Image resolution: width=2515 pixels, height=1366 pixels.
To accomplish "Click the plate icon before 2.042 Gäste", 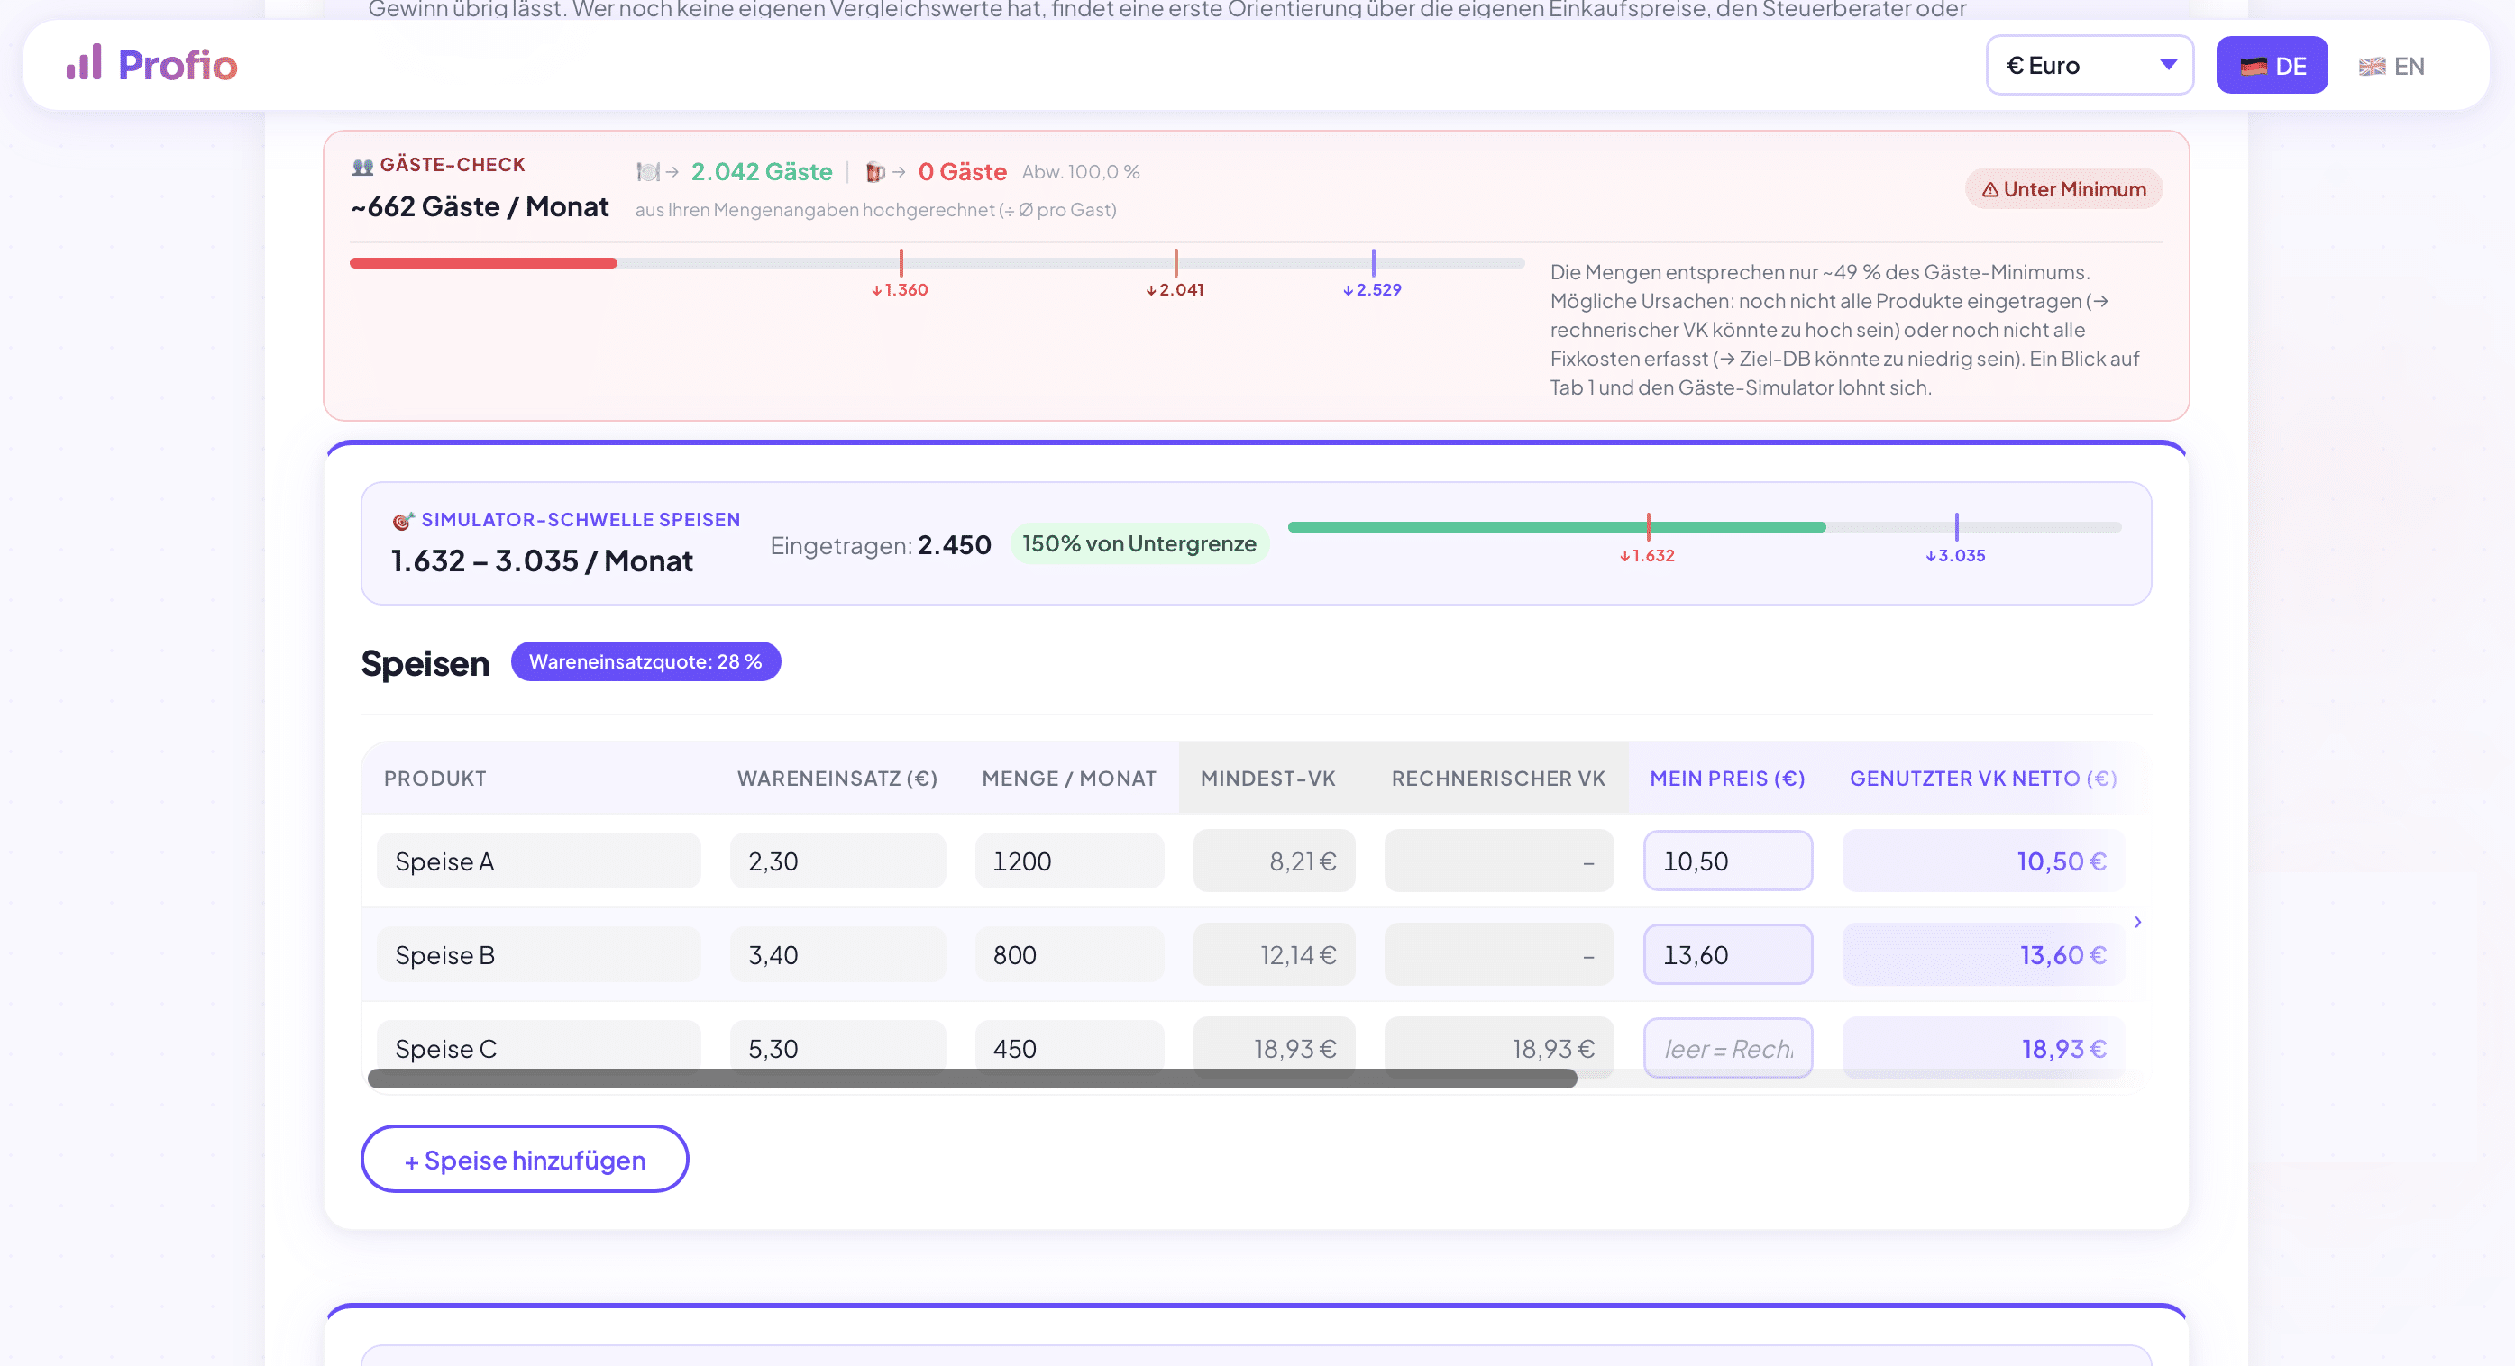I will pos(647,172).
